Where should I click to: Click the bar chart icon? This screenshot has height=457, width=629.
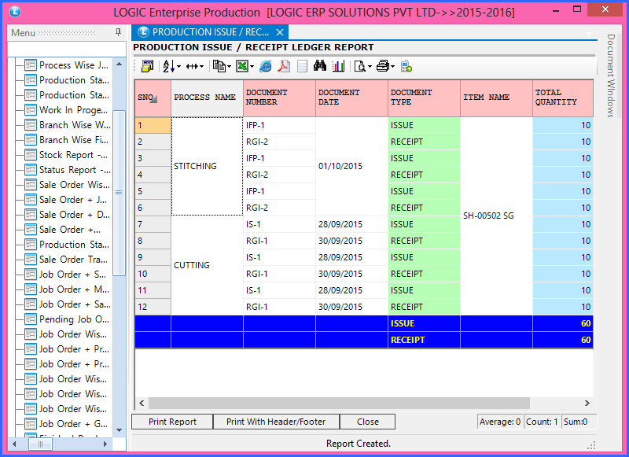(338, 66)
